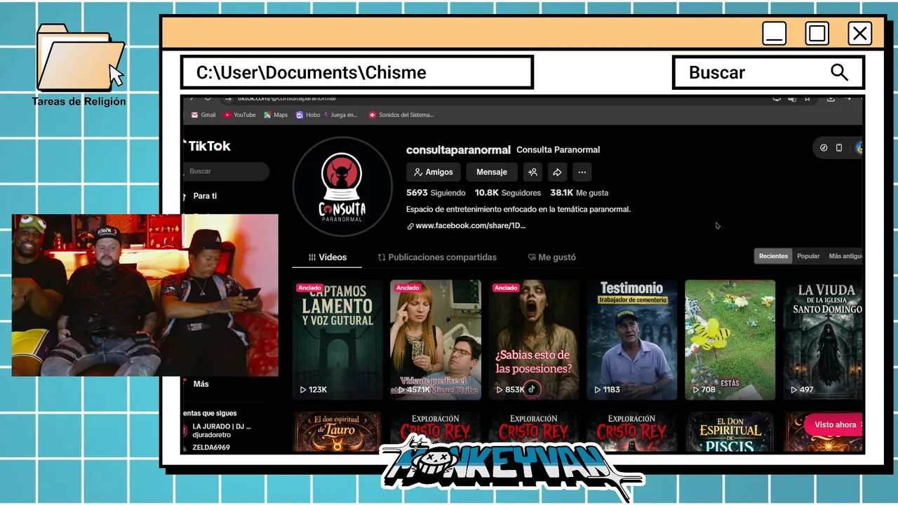Click the add-friend person icon button
Screen dimensions: 898x505
click(x=532, y=172)
